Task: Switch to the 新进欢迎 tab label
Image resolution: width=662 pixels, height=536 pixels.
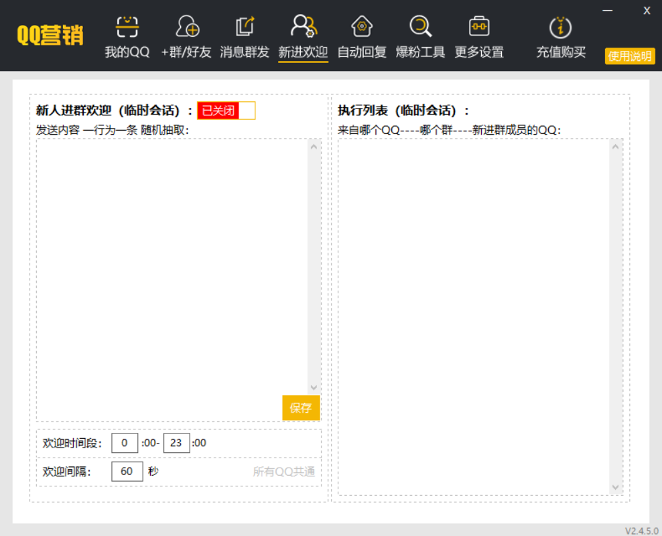Action: 303,52
